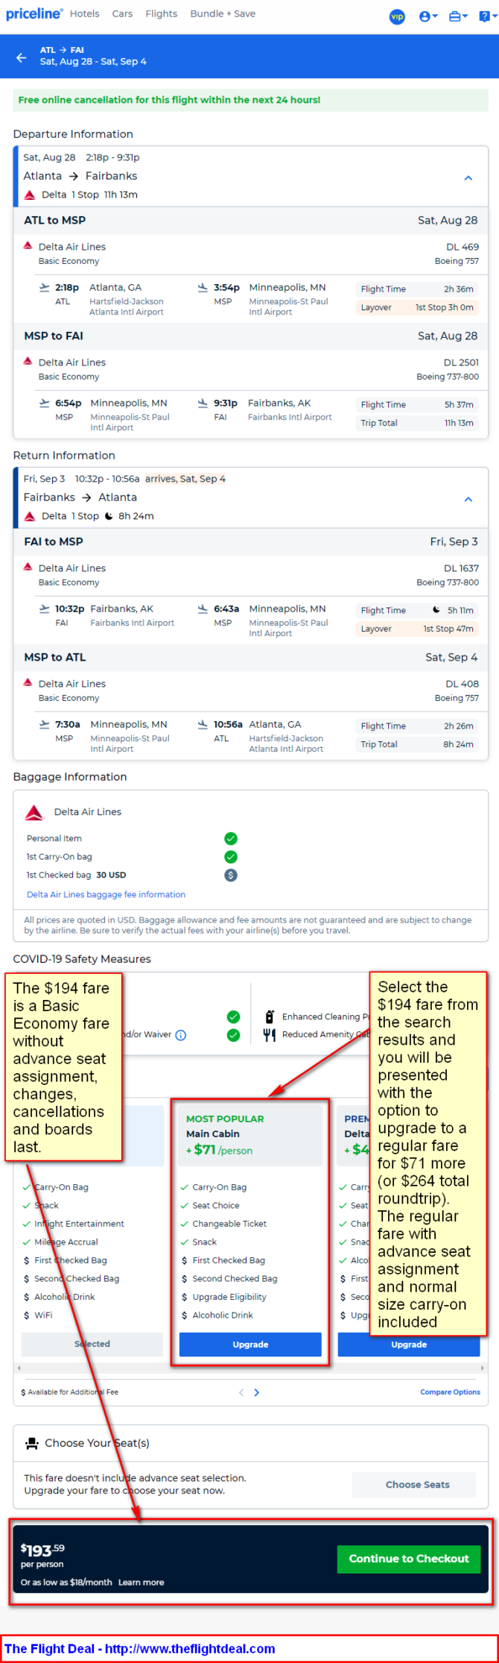Click the help question mark icon

click(x=486, y=16)
